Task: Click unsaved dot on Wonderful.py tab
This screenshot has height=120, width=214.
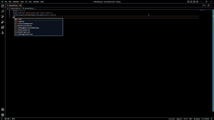Action: point(20,5)
